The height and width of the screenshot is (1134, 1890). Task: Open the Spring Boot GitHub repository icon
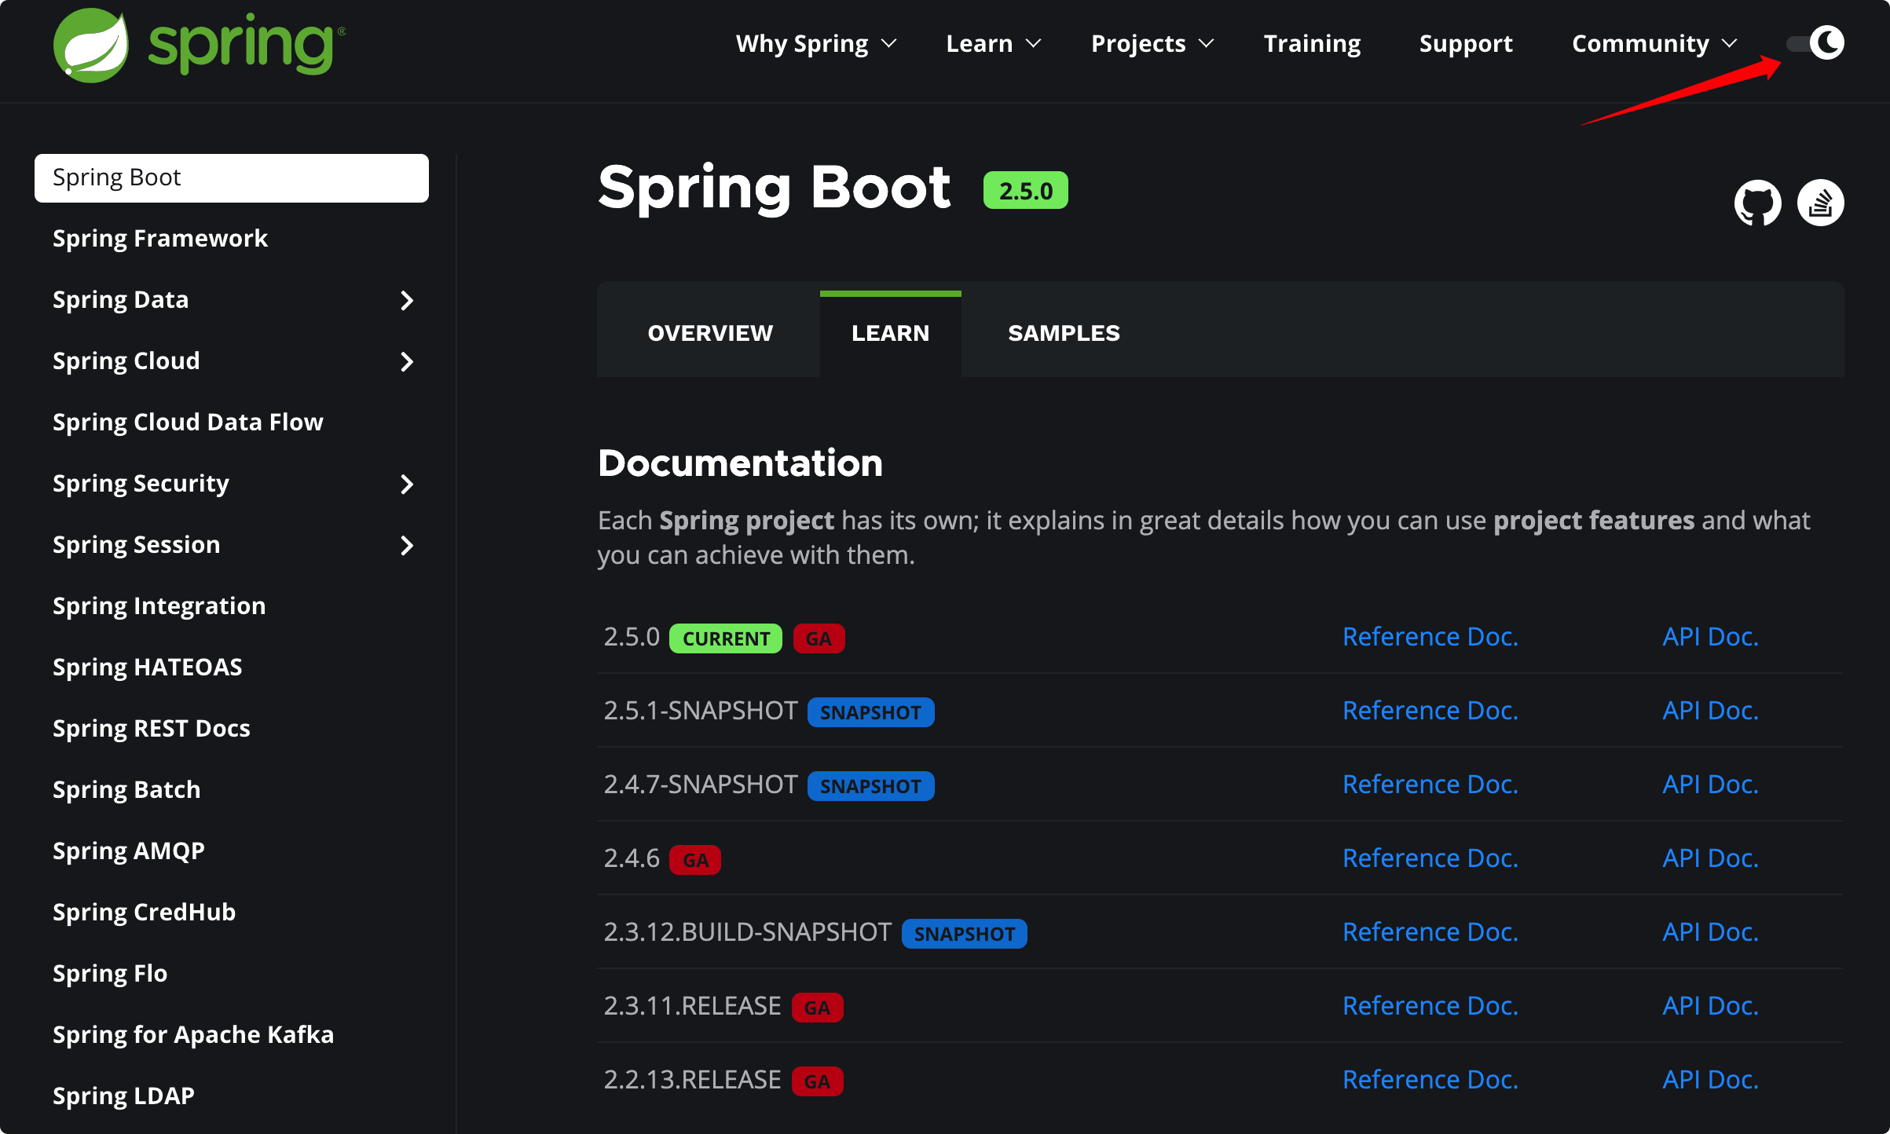pos(1757,203)
